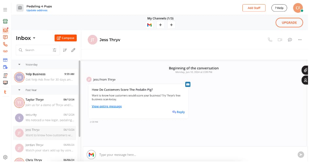
Task: Reply to the Pedalin Pig message
Action: (x=179, y=112)
